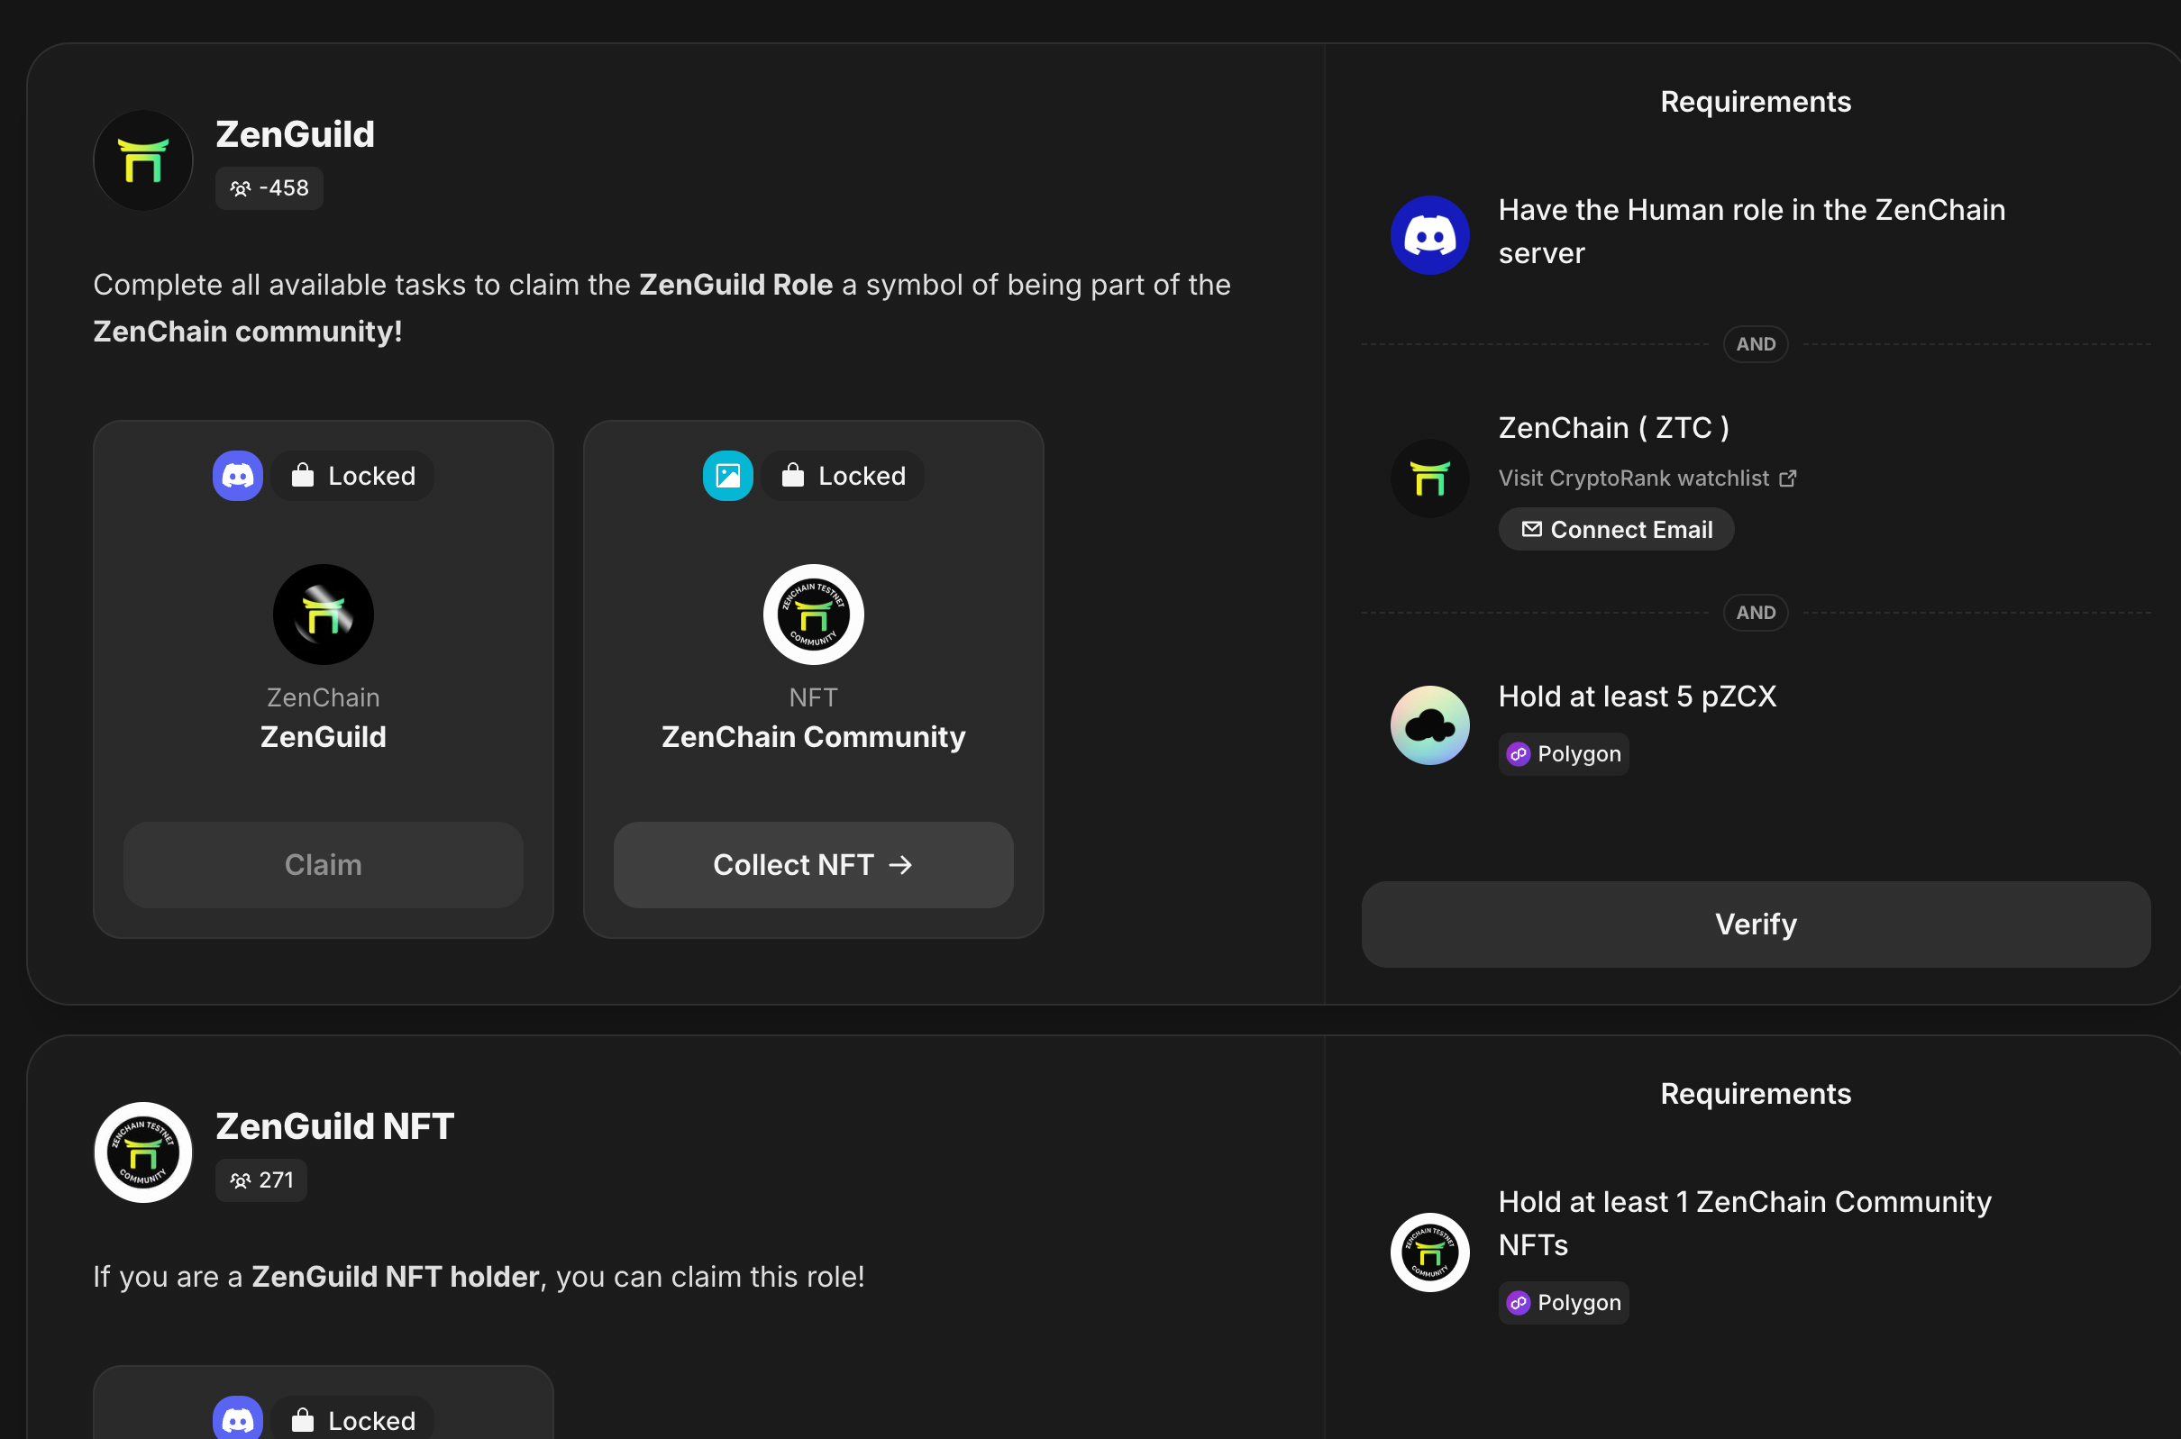Click the ZenChain Community NFT circular image

(813, 614)
